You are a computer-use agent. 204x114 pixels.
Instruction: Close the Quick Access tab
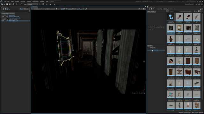[155, 11]
